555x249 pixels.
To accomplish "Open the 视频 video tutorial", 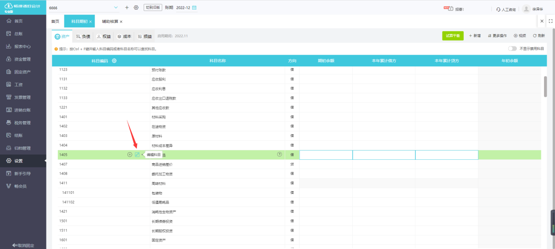I will [520, 36].
